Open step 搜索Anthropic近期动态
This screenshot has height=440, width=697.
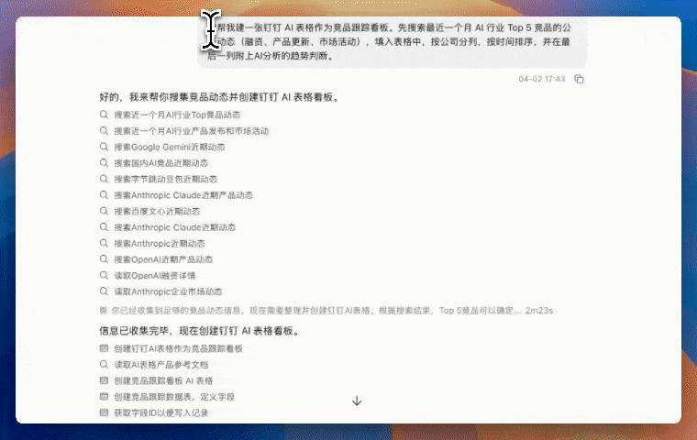pyautogui.click(x=160, y=243)
